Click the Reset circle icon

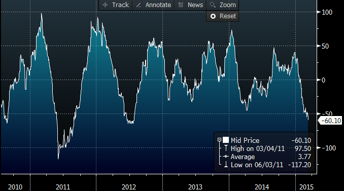pos(213,16)
